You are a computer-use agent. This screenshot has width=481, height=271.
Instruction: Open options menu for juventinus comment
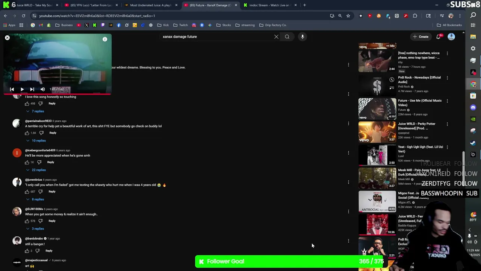coord(348,182)
